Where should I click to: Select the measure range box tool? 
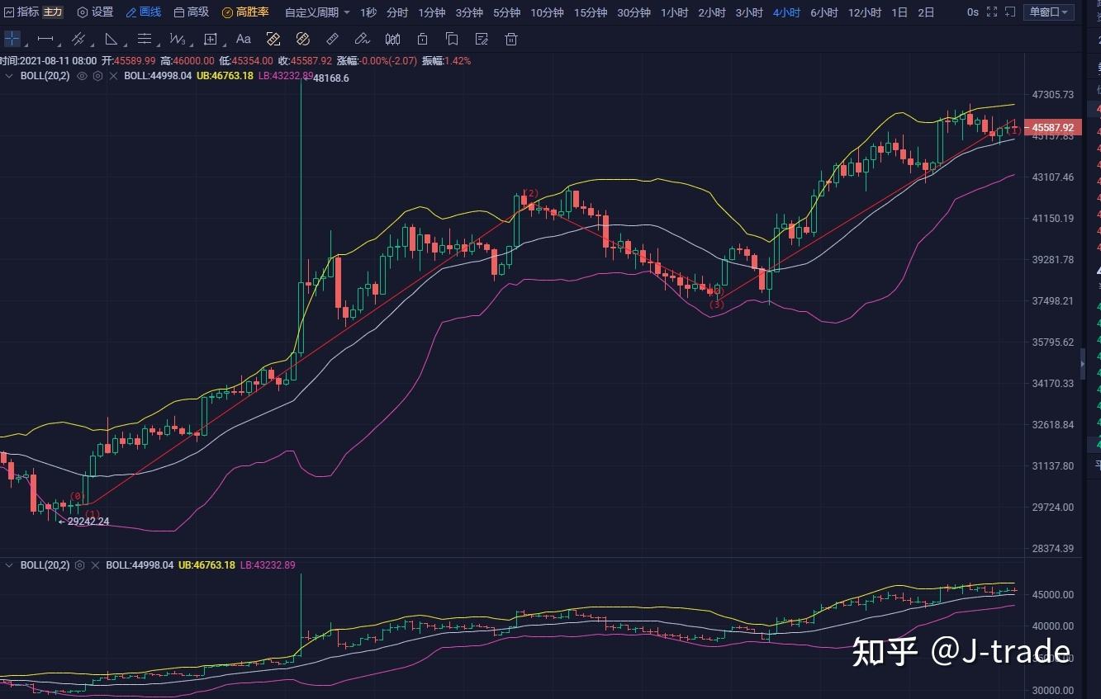(x=211, y=39)
